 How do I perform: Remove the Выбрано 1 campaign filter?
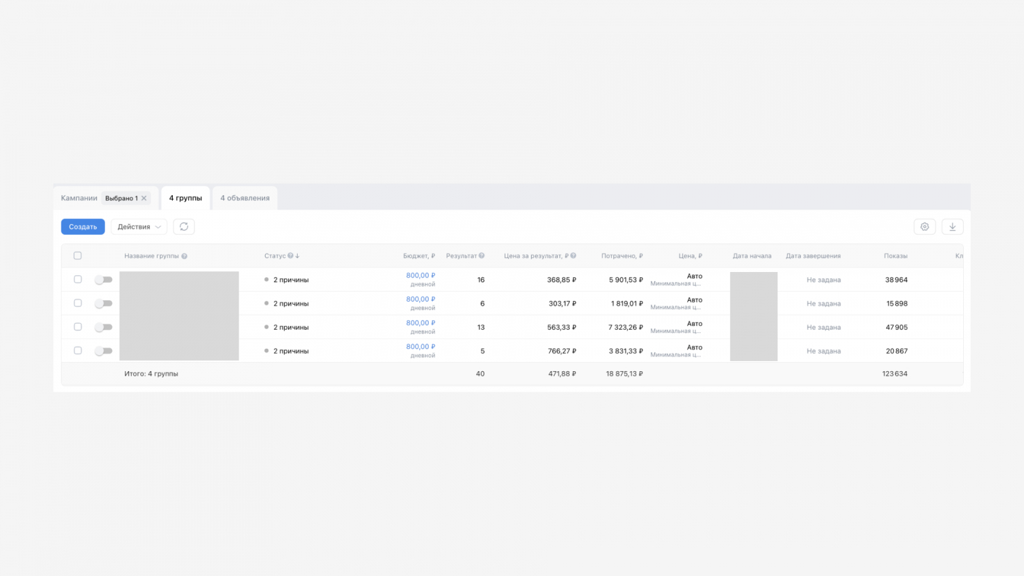(144, 198)
